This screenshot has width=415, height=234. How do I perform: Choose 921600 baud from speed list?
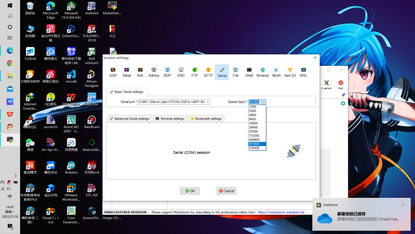tap(257, 144)
